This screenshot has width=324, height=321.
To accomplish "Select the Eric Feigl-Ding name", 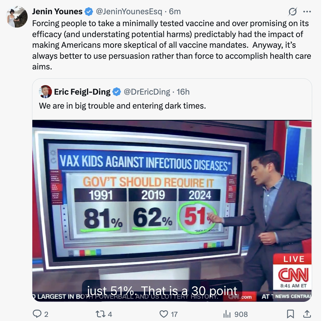I will [82, 92].
